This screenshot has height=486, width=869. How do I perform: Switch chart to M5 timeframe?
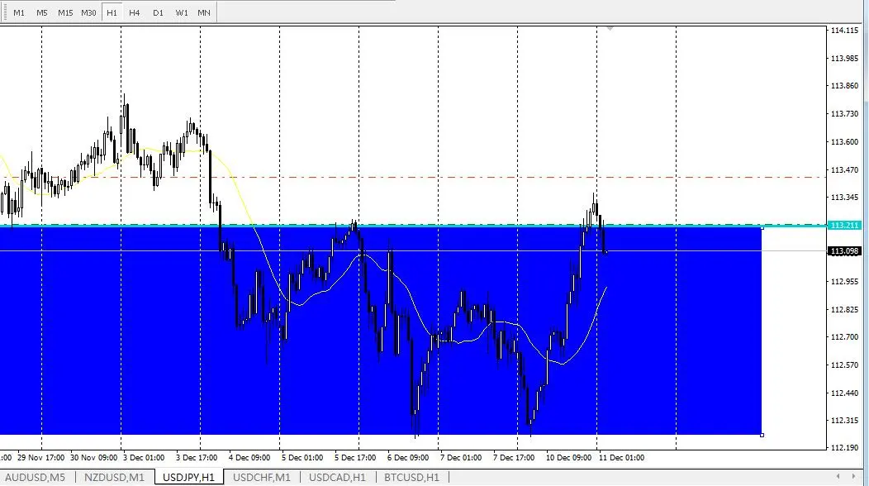pos(42,12)
